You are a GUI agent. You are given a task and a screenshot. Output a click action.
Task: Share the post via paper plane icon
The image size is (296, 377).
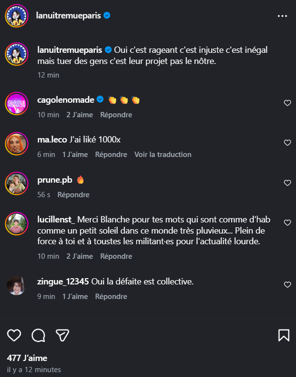coord(62,335)
